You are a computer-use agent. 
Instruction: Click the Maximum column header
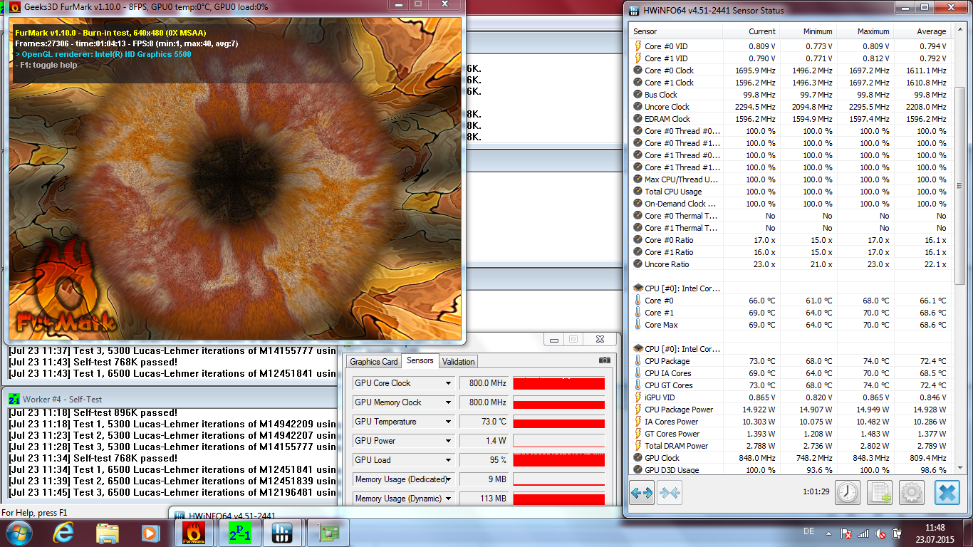click(873, 31)
